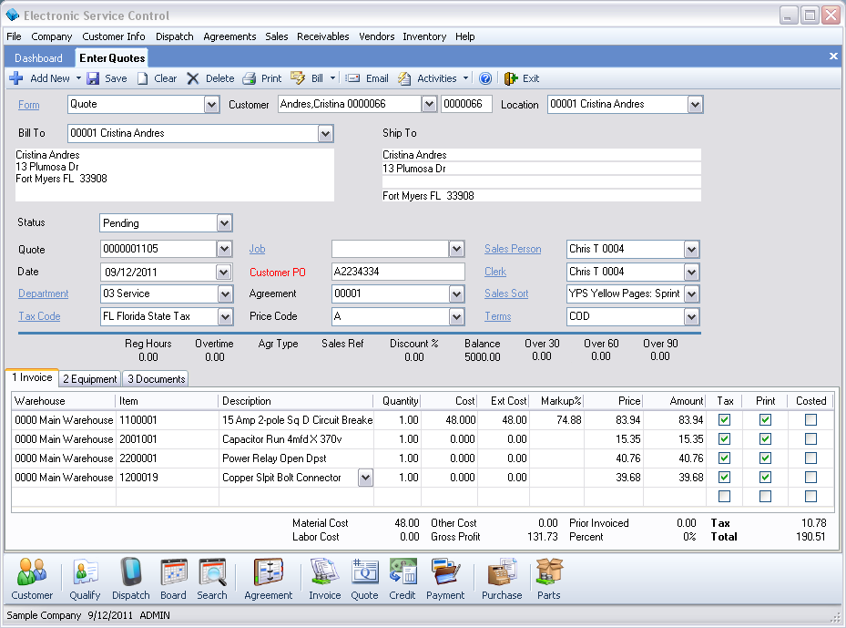Expand the Status dropdown showing Pending

click(x=225, y=223)
